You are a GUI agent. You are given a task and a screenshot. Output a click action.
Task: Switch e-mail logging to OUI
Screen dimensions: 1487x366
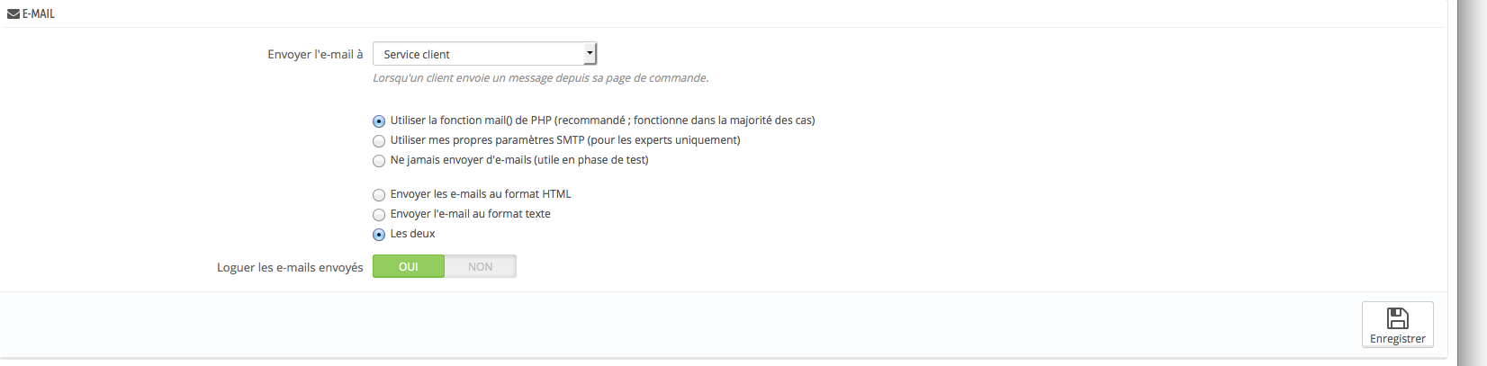pyautogui.click(x=409, y=266)
